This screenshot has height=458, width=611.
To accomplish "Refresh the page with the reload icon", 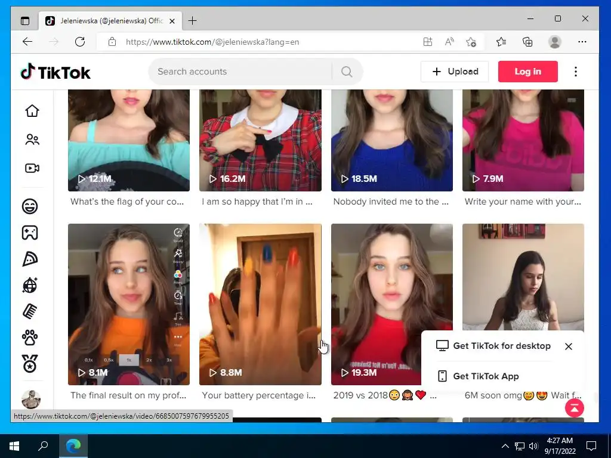I will click(x=80, y=42).
